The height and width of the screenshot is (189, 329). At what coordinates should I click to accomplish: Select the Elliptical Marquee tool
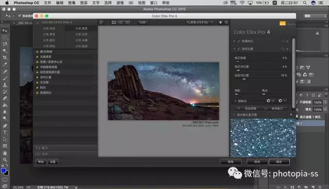click(5, 37)
